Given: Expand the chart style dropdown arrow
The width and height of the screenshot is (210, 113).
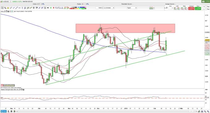Looking at the screenshot, I should [x=154, y=8].
